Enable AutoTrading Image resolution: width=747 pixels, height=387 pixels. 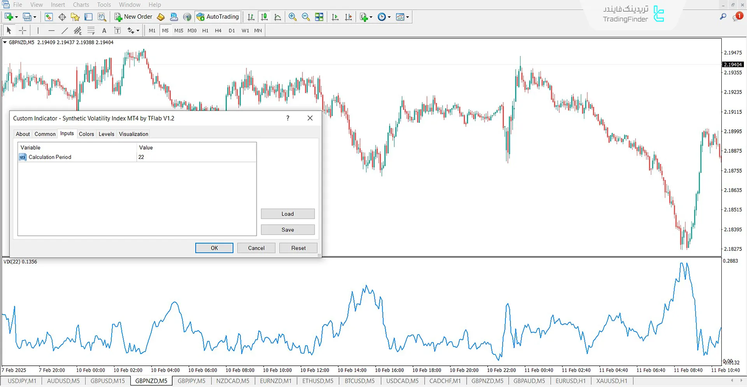[x=217, y=17]
